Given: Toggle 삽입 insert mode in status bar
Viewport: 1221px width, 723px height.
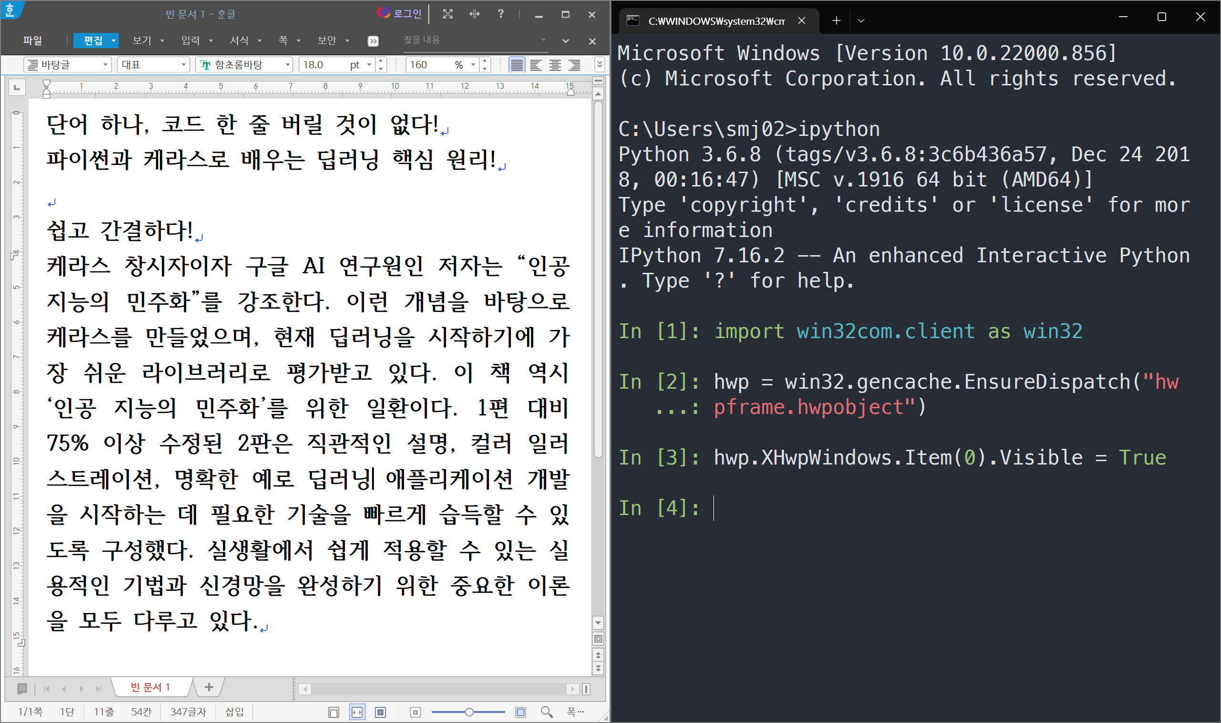Looking at the screenshot, I should (234, 712).
